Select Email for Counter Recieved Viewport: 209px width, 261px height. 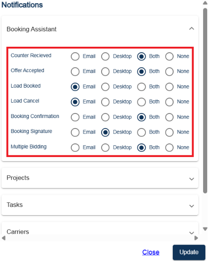pos(75,56)
